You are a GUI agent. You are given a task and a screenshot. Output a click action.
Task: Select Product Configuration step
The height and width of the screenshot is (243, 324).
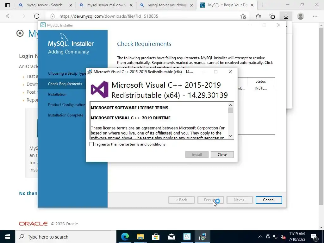66,104
